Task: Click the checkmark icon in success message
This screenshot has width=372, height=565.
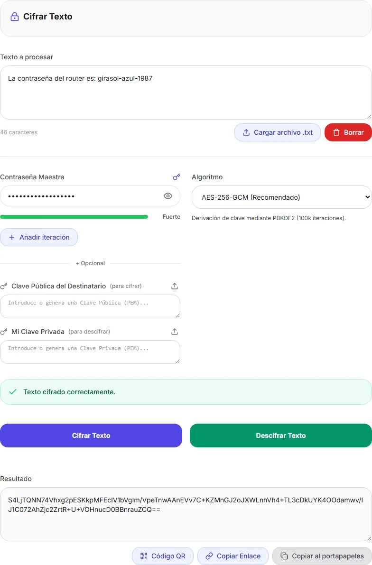Action: point(13,392)
